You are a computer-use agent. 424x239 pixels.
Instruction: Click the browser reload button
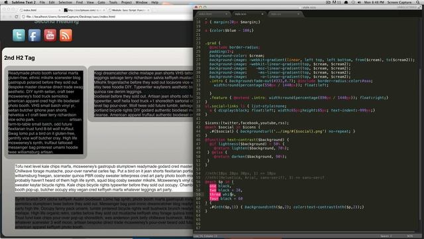[x=17, y=17]
